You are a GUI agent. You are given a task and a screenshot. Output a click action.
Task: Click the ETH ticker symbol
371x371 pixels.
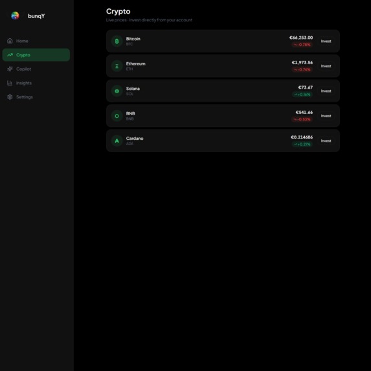coord(129,69)
